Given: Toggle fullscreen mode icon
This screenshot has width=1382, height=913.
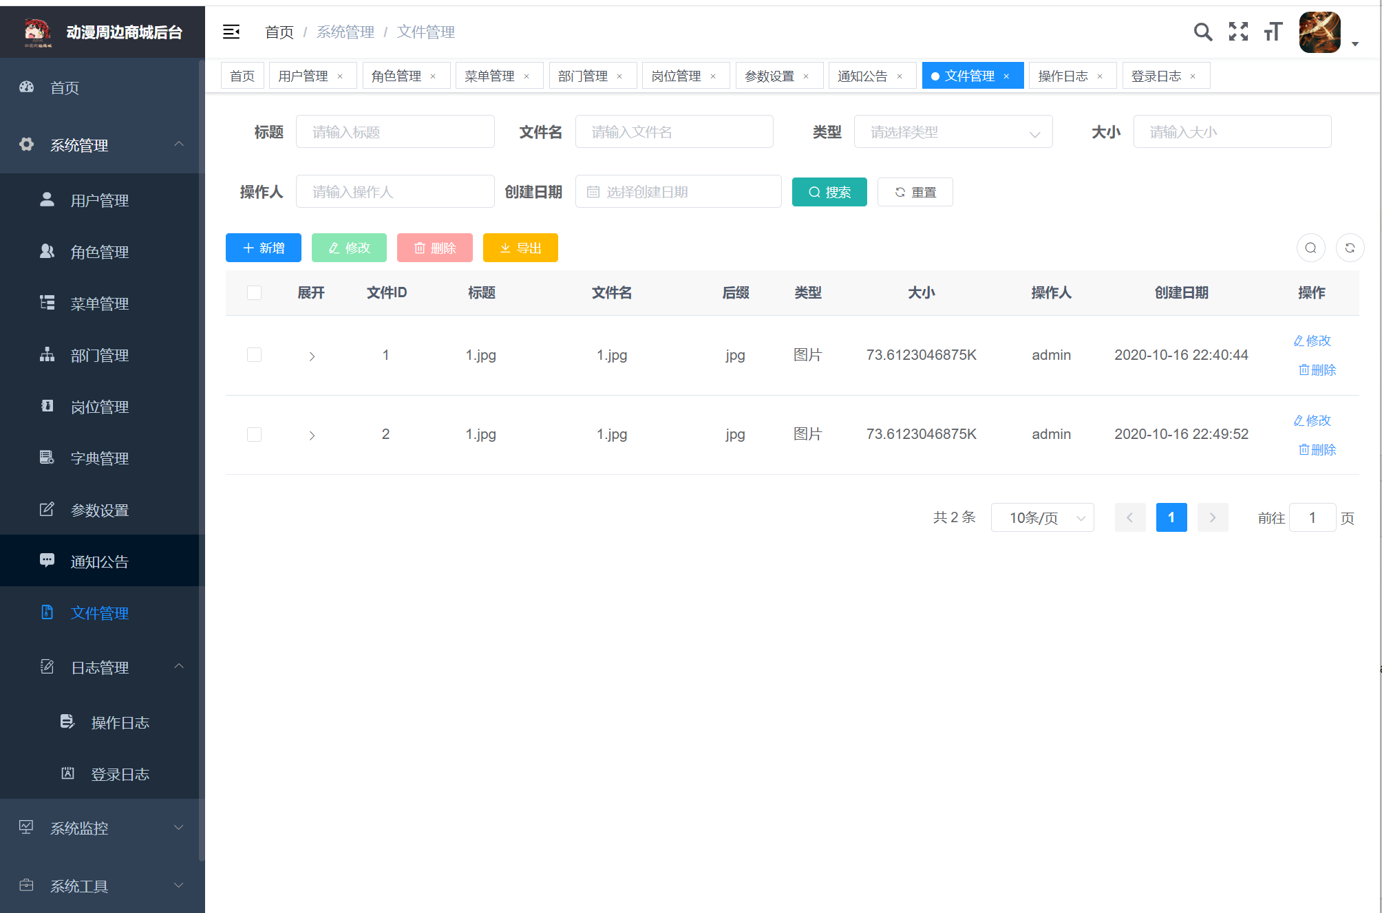Looking at the screenshot, I should (x=1238, y=32).
